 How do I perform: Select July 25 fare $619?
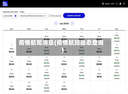[99, 74]
